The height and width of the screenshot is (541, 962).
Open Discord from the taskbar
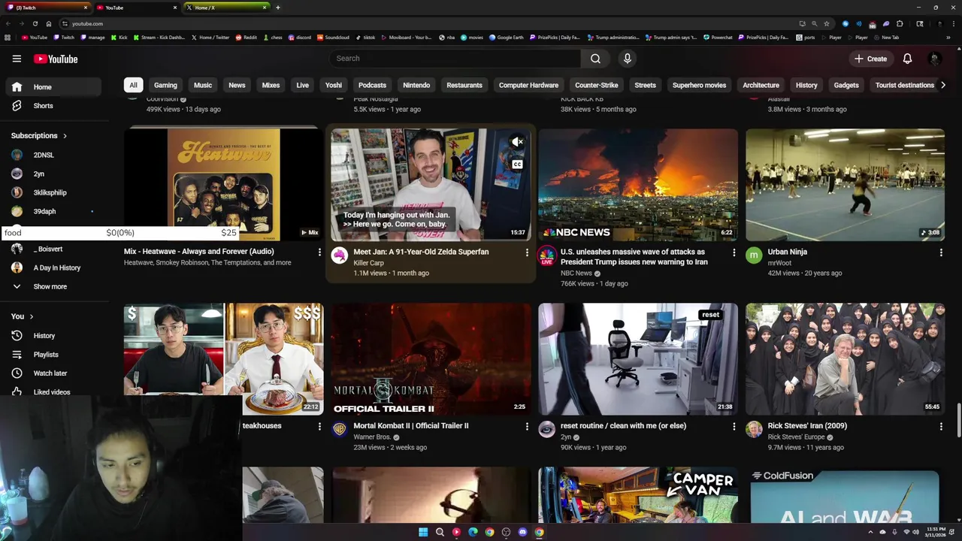click(522, 532)
